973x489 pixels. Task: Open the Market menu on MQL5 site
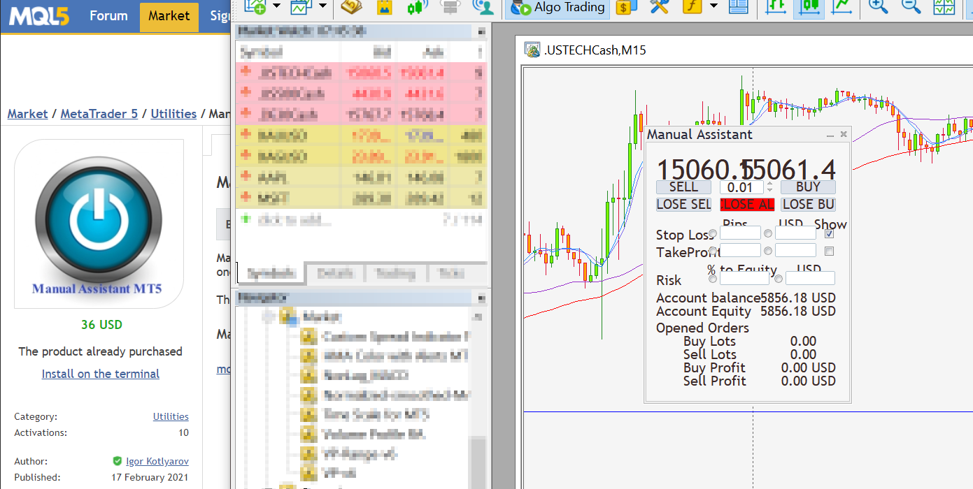pos(169,16)
